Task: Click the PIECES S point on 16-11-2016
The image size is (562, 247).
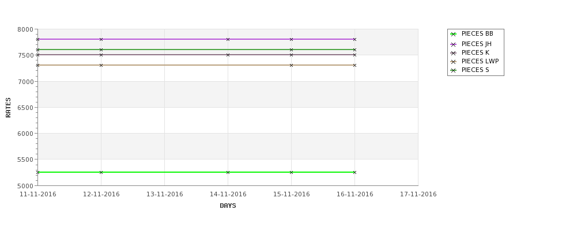Action: [355, 50]
